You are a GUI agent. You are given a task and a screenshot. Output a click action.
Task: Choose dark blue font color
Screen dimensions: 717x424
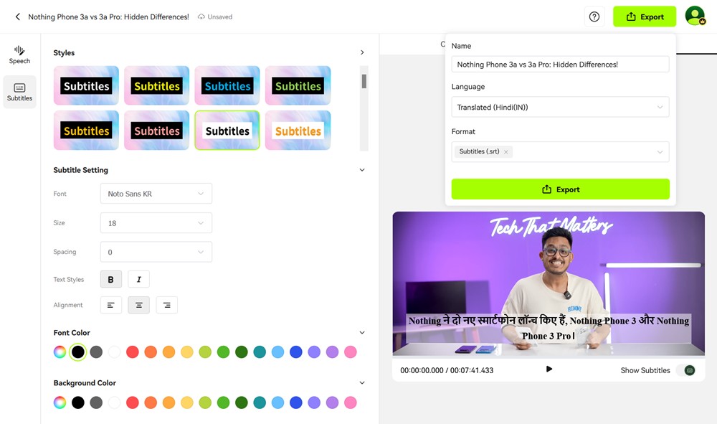296,352
